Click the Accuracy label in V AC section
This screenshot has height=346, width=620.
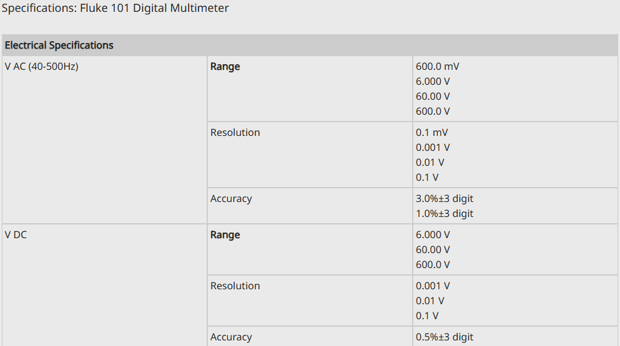pos(231,199)
